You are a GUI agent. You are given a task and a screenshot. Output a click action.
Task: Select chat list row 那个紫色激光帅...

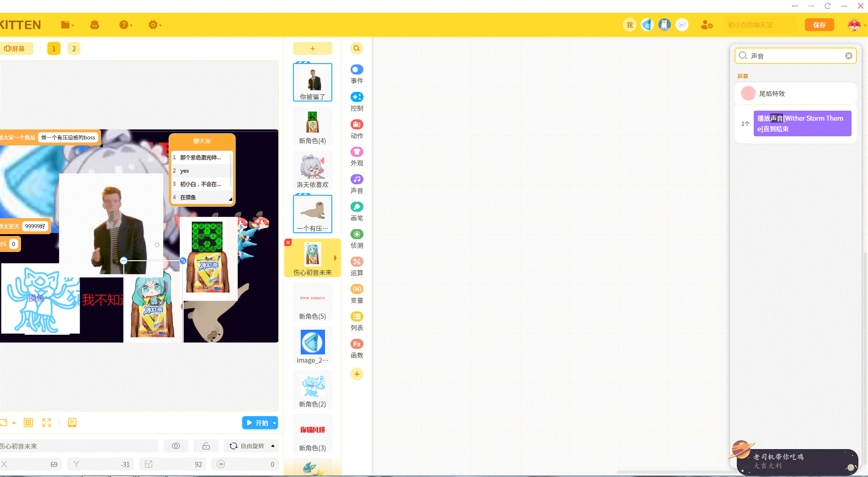click(x=201, y=157)
